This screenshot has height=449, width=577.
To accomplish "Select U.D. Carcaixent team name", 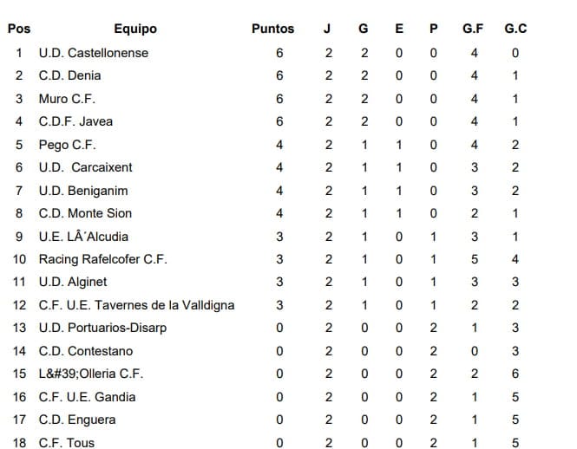I will pyautogui.click(x=86, y=167).
